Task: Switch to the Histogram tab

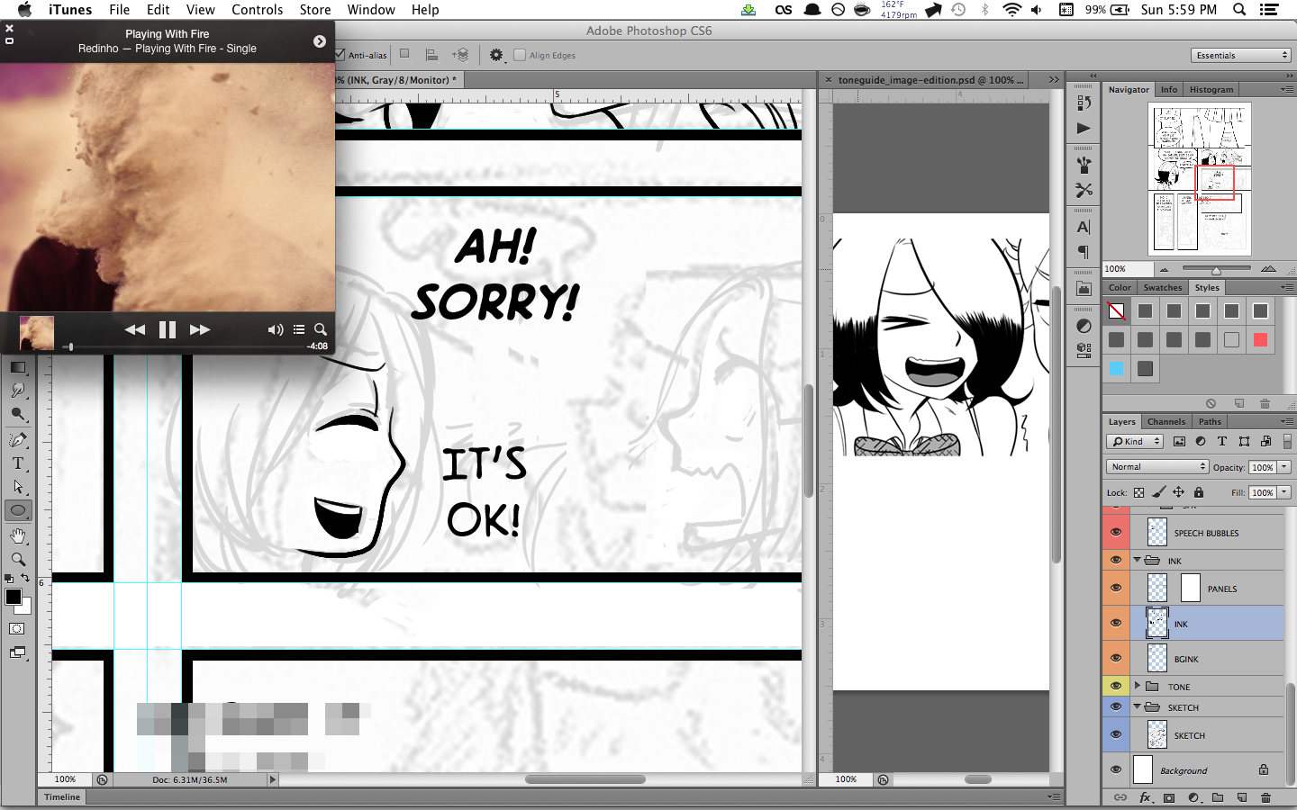Action: click(1211, 89)
